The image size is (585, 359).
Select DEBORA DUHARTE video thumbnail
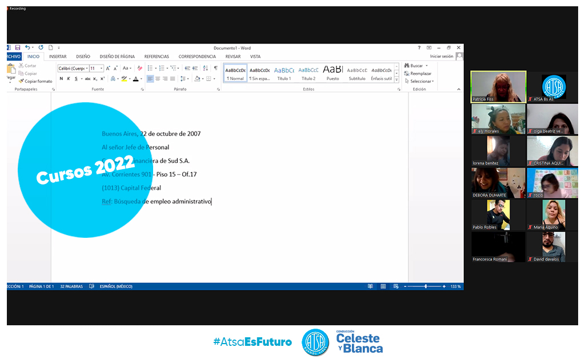pyautogui.click(x=498, y=183)
